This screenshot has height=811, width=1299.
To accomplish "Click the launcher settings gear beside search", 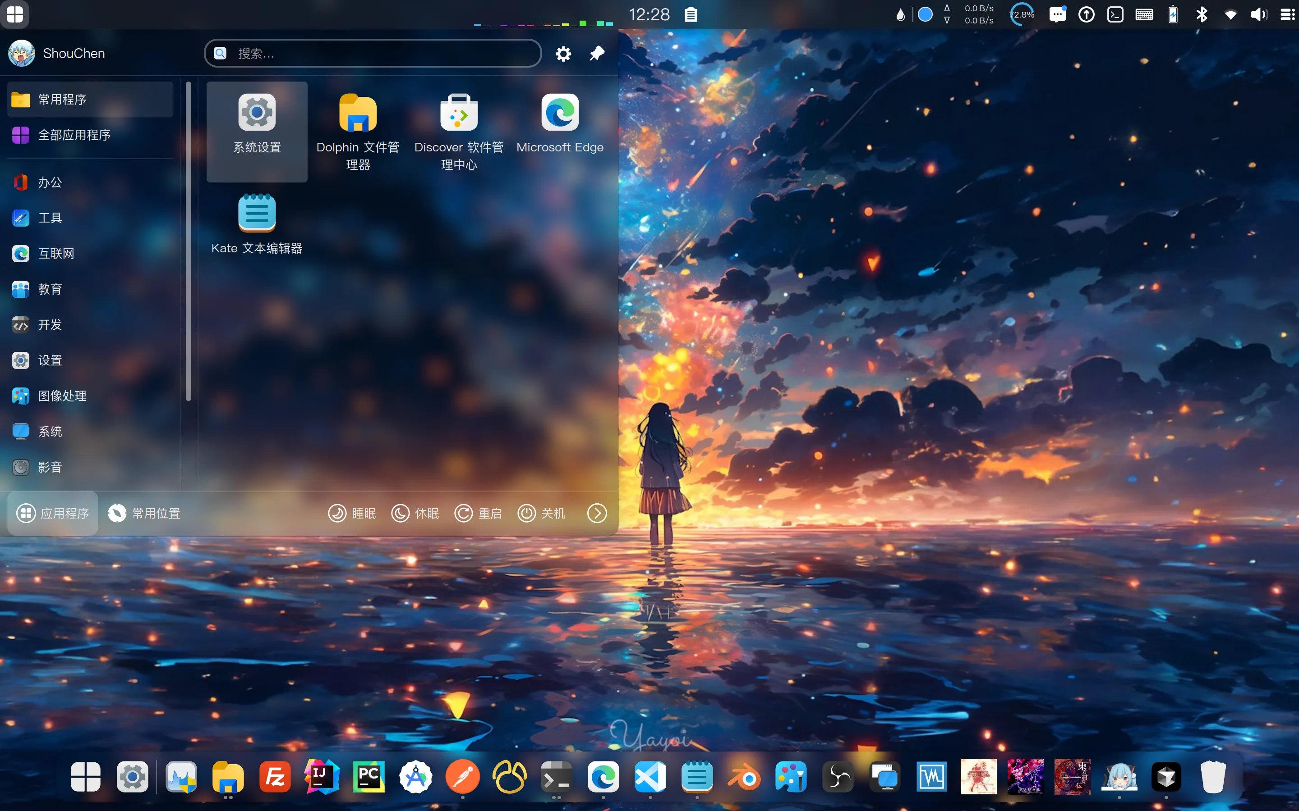I will point(563,54).
